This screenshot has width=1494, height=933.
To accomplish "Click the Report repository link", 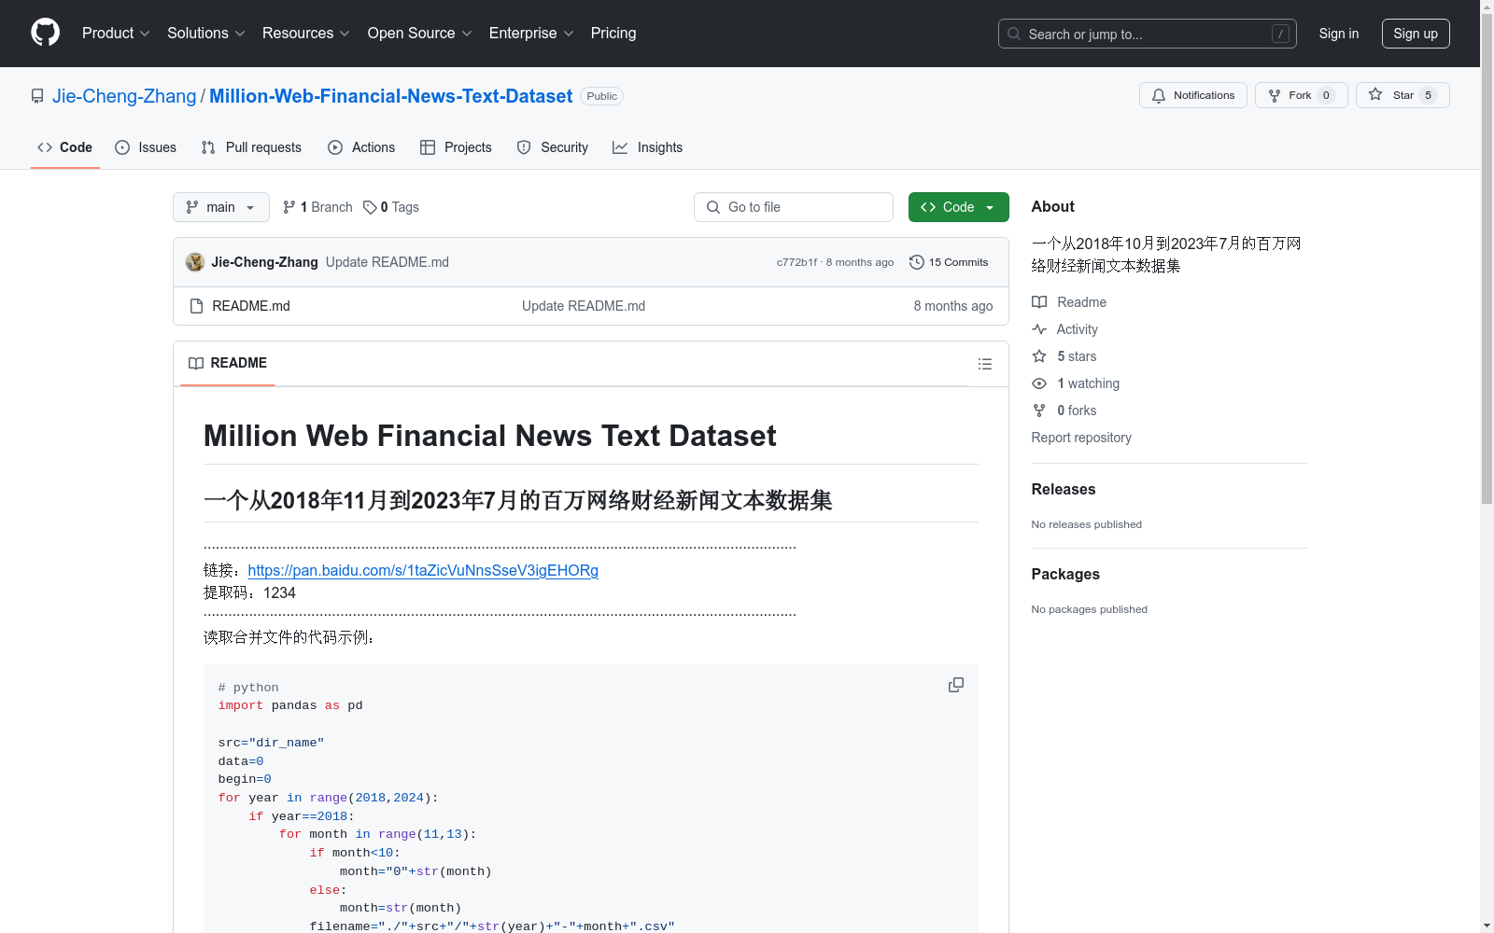I will pos(1081,438).
